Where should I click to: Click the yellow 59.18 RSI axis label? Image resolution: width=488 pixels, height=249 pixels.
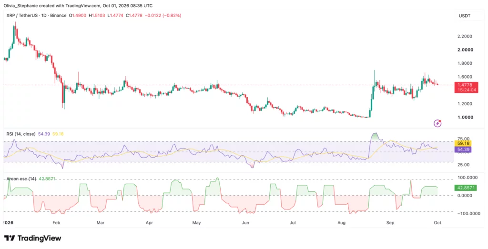(x=462, y=144)
